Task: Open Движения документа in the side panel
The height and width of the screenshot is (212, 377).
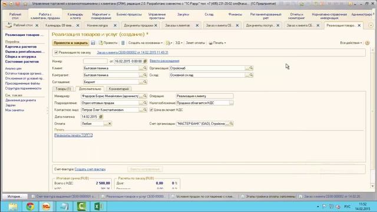Action: coord(21,100)
